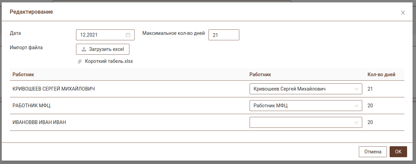
Task: Select the КРИВОШЕЕВ СЕРГЕЙ МИХАЙЛОВИЧ row name
Action: 53,89
